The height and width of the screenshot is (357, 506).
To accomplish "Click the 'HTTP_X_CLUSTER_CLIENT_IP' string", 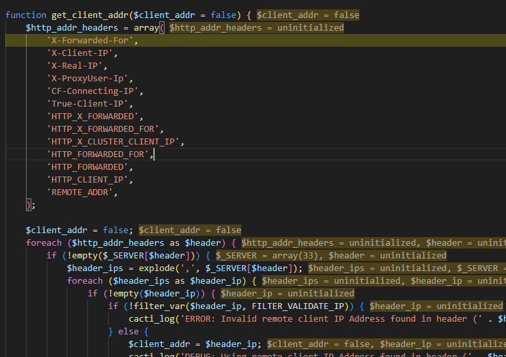I will pyautogui.click(x=113, y=142).
